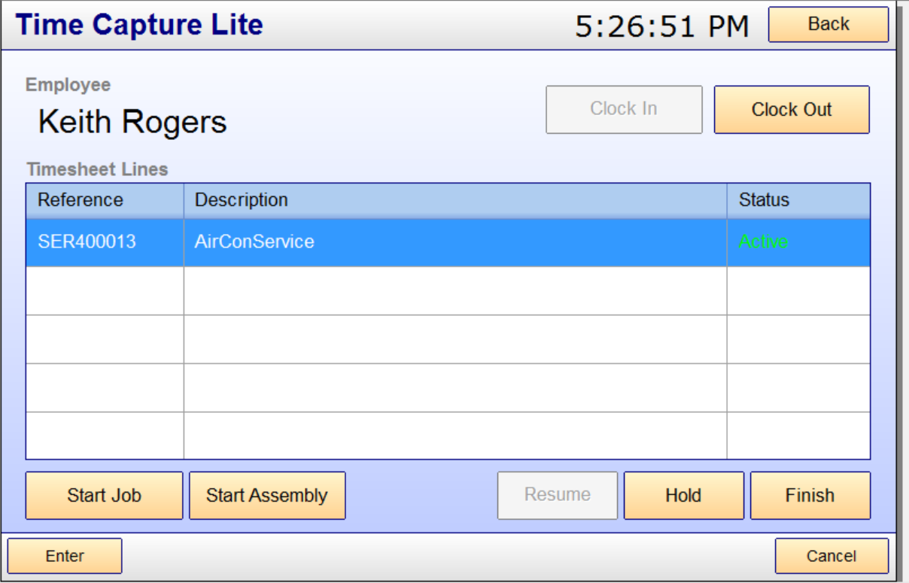909x583 pixels.
Task: Click the last empty timesheet row
Action: pyautogui.click(x=448, y=436)
